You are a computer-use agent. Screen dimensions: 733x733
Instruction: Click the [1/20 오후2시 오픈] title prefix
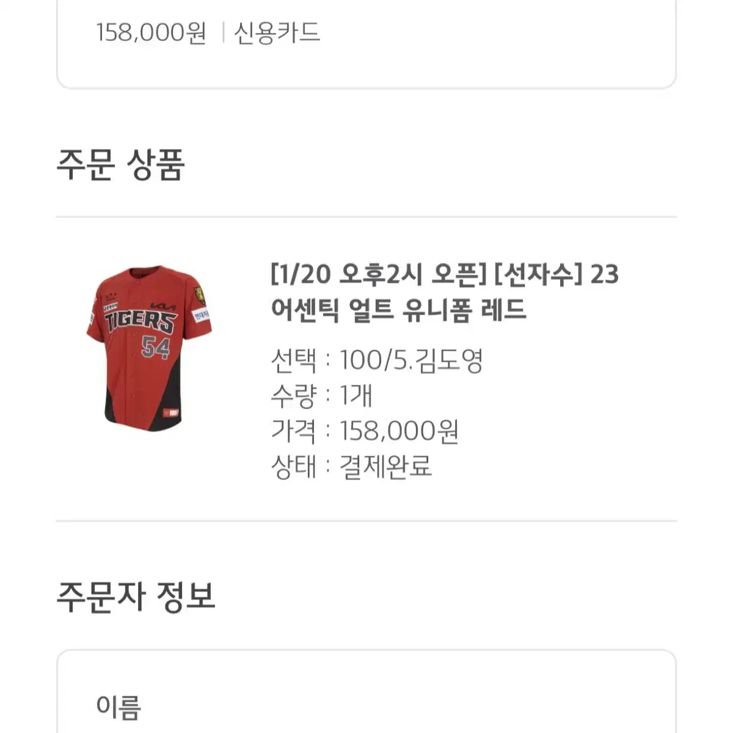coord(379,274)
